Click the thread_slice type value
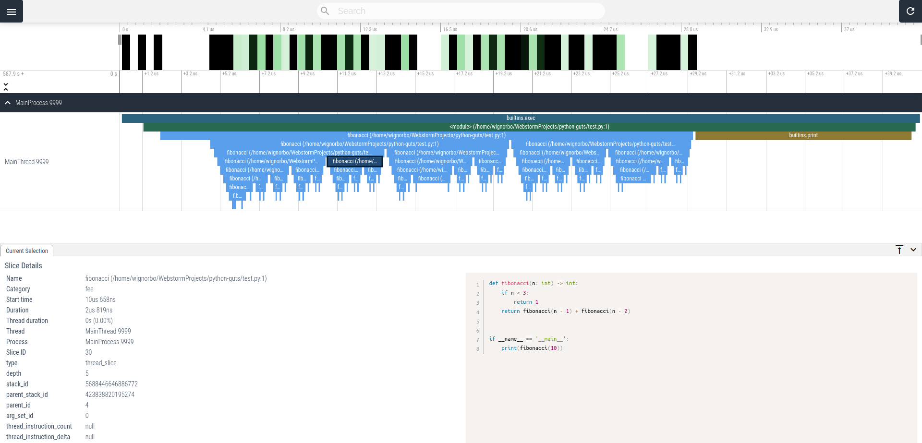The height and width of the screenshot is (443, 922). pyautogui.click(x=101, y=363)
